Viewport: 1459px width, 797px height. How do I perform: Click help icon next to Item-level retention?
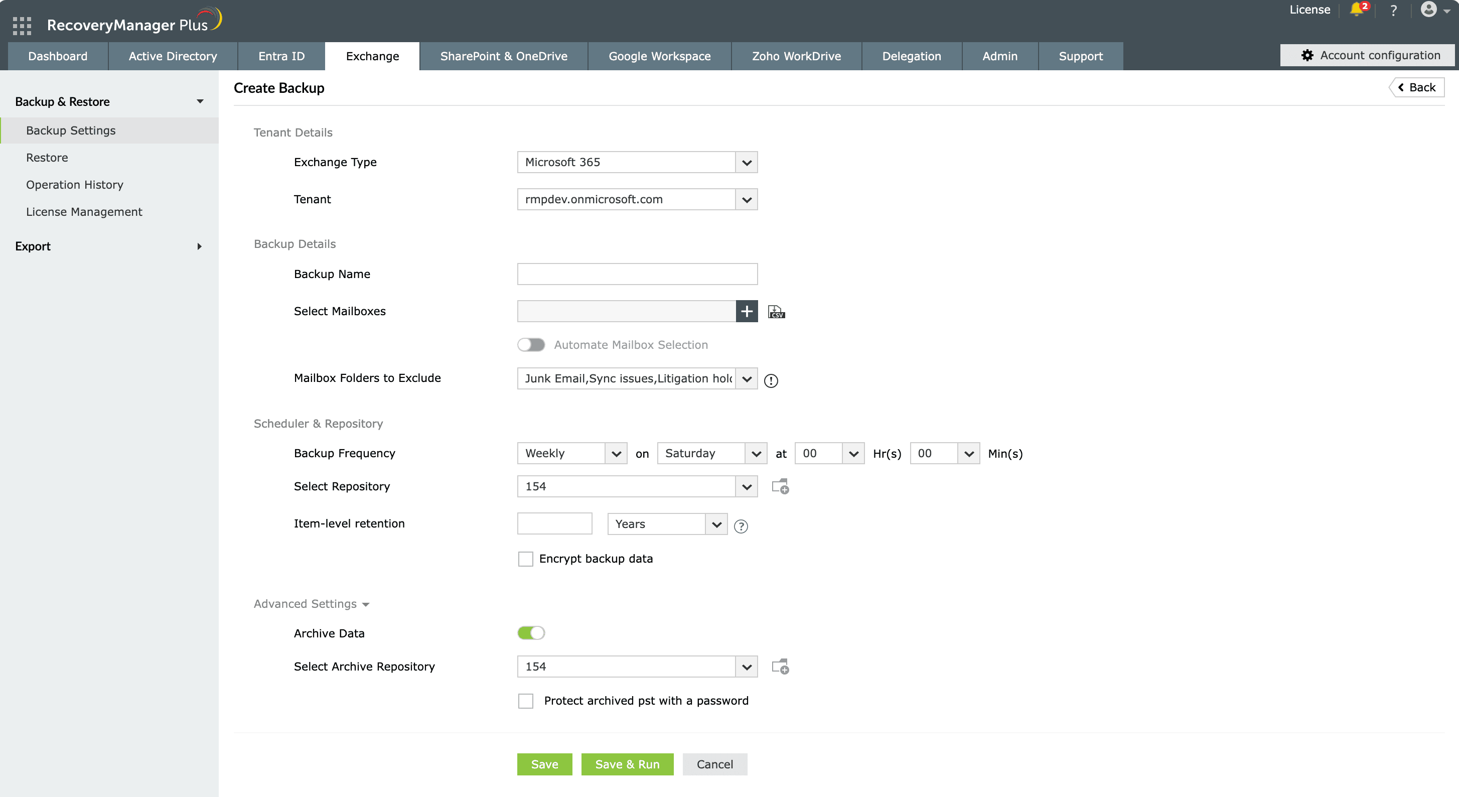741,526
